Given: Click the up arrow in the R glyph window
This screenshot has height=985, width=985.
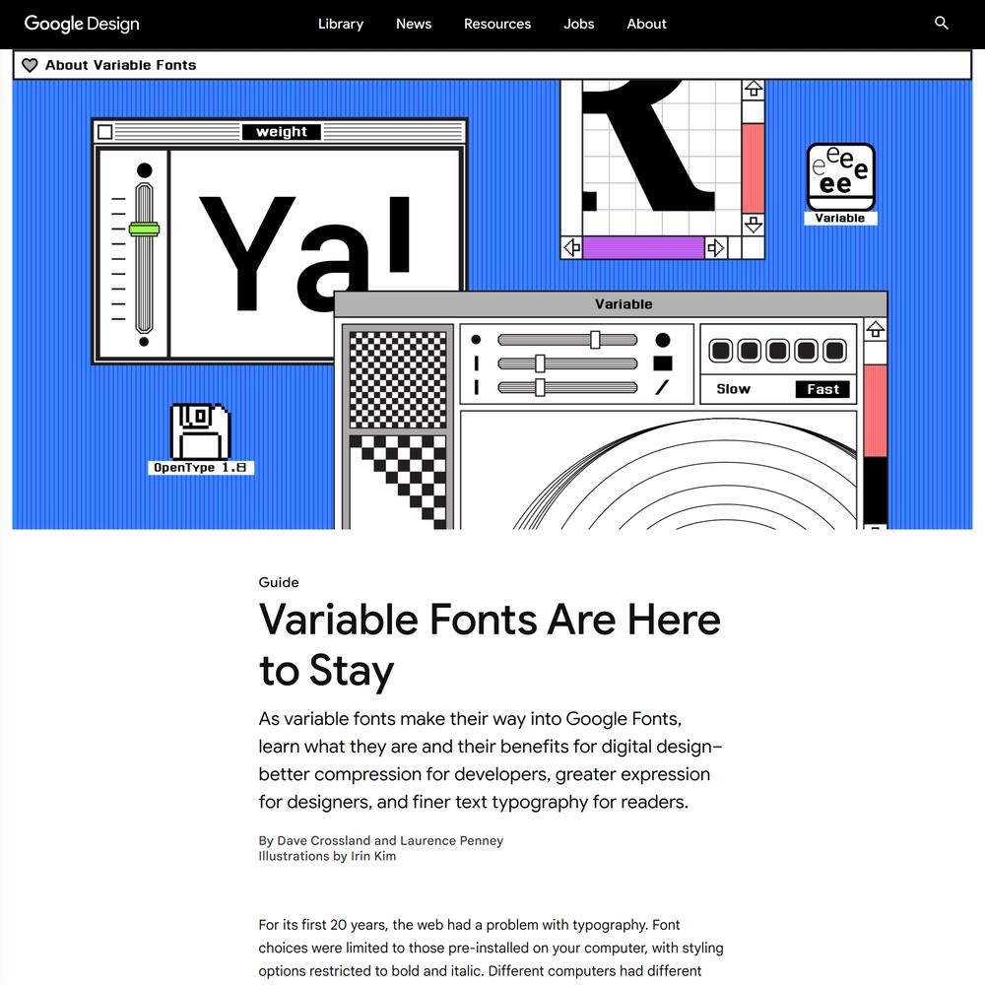Looking at the screenshot, I should pos(754,90).
